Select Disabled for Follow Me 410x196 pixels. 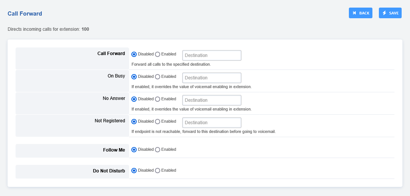[134, 150]
